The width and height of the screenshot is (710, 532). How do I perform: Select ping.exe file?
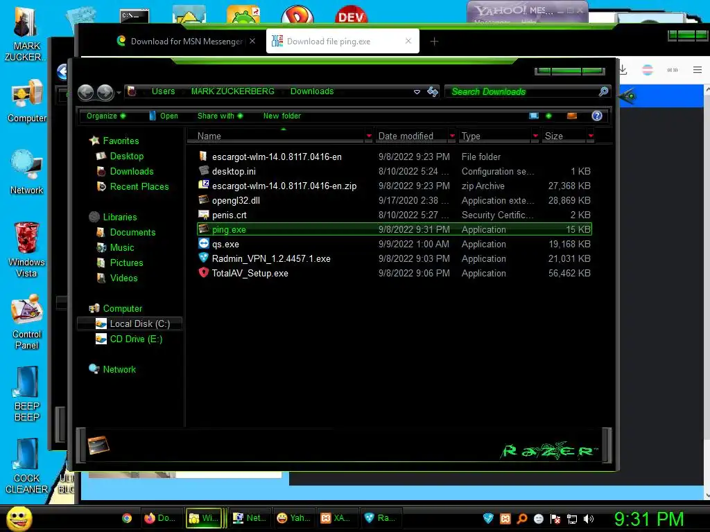coord(394,229)
